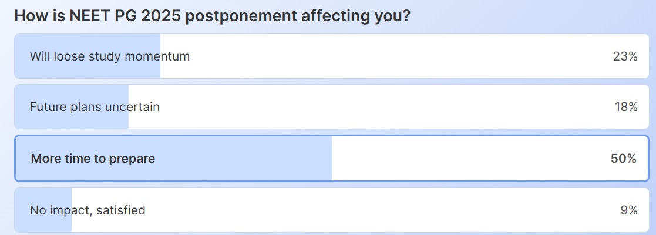Click the white unfilled area of the 23% bar
The image size is (656, 235).
point(382,56)
